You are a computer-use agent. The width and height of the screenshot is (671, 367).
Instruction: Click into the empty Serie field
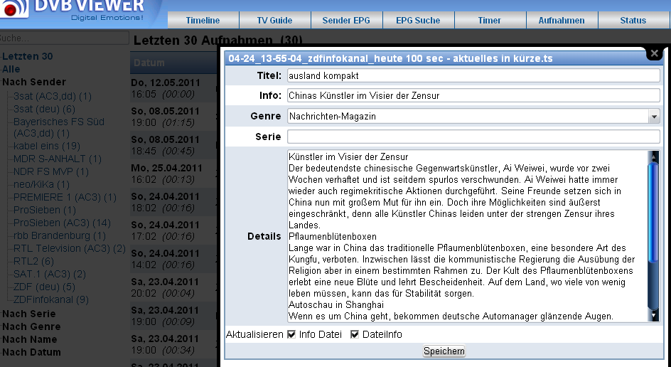pyautogui.click(x=473, y=137)
